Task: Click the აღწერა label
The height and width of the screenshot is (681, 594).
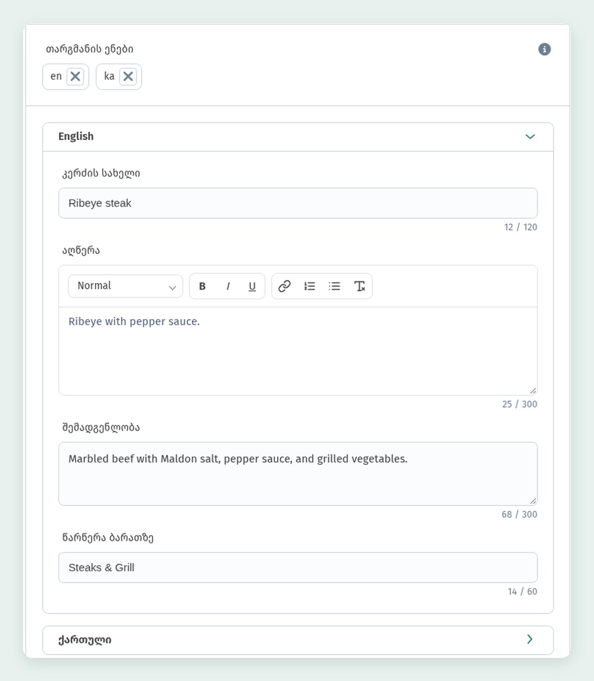Action: [x=81, y=250]
